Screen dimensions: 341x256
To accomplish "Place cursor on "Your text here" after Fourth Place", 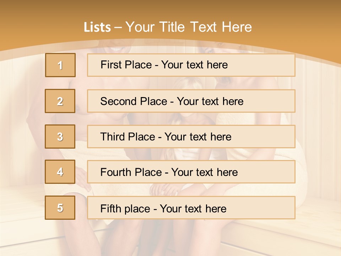I will pos(205,172).
